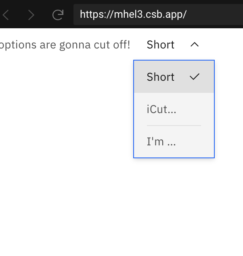Click the Short dropdown trigger label

[x=161, y=44]
